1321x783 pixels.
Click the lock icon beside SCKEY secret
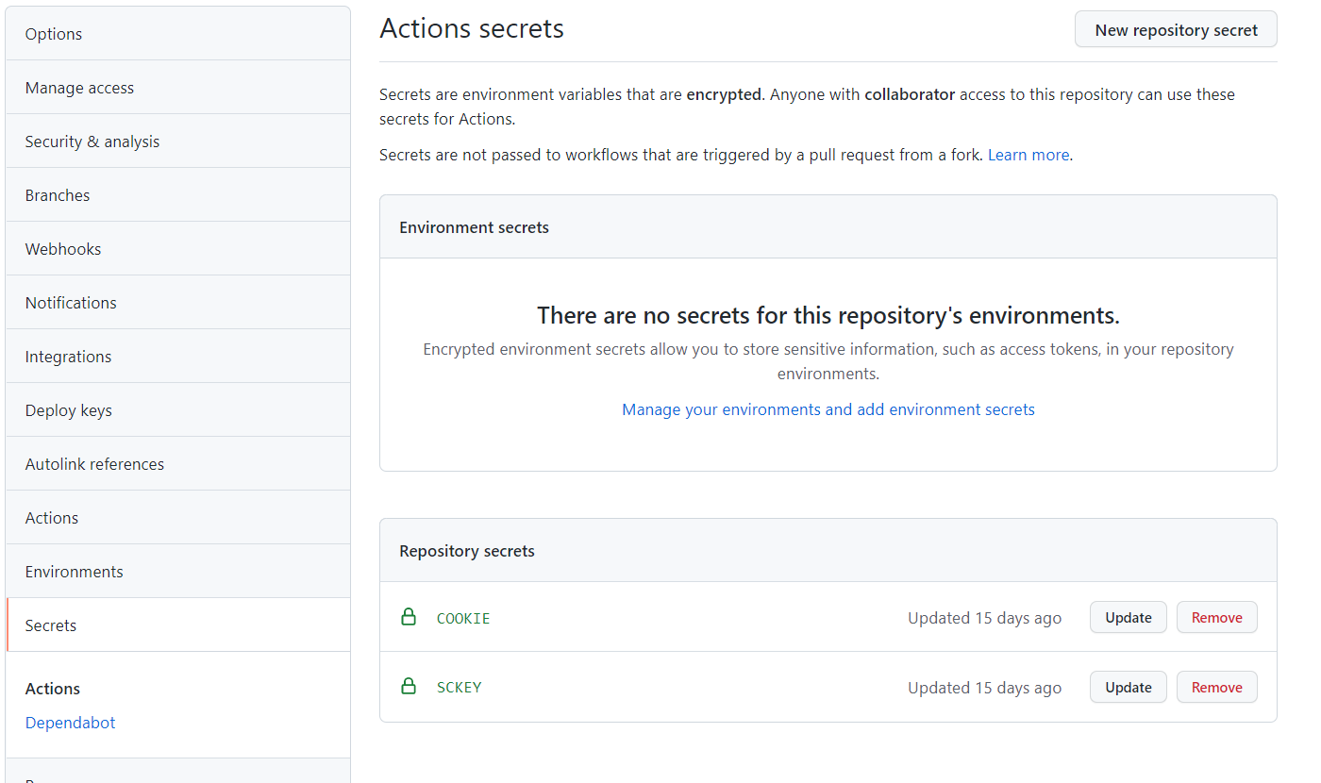[409, 687]
